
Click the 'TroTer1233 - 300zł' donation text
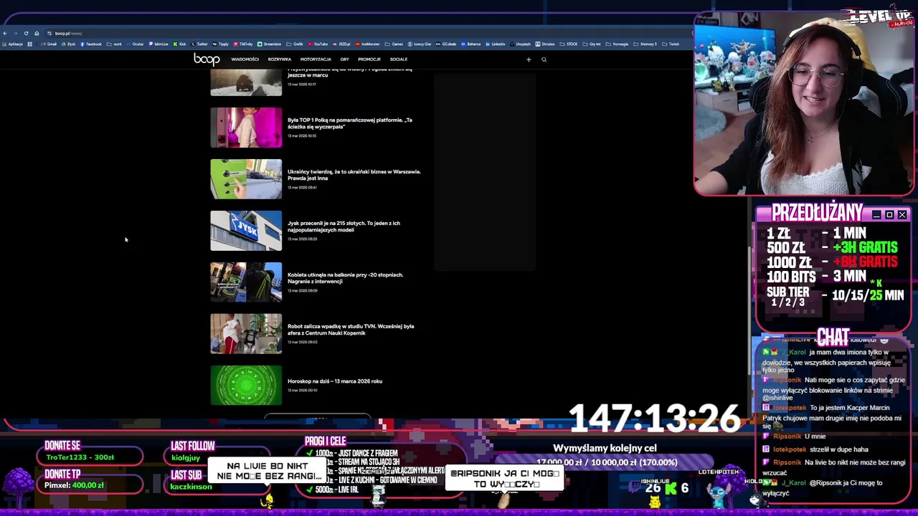80,457
